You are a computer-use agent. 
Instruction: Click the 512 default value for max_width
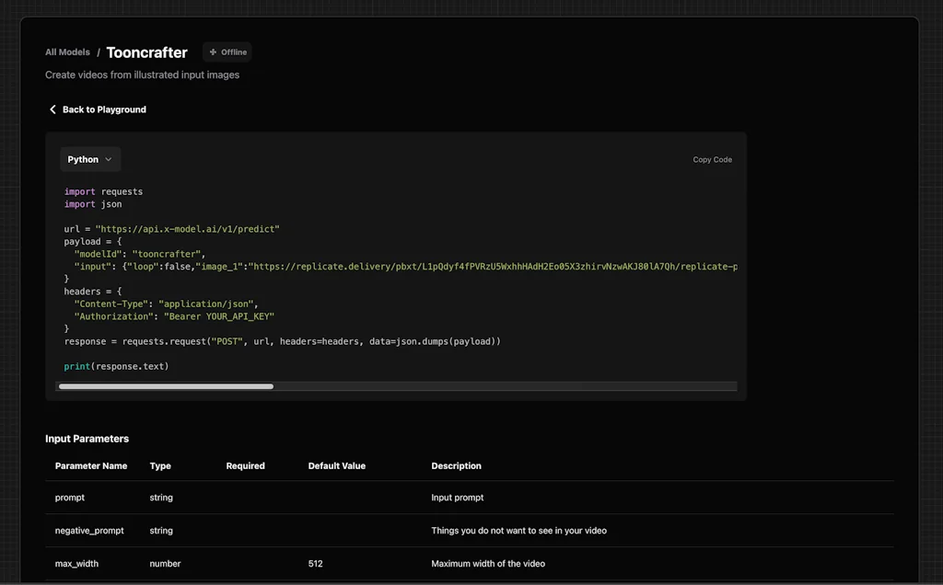[316, 563]
